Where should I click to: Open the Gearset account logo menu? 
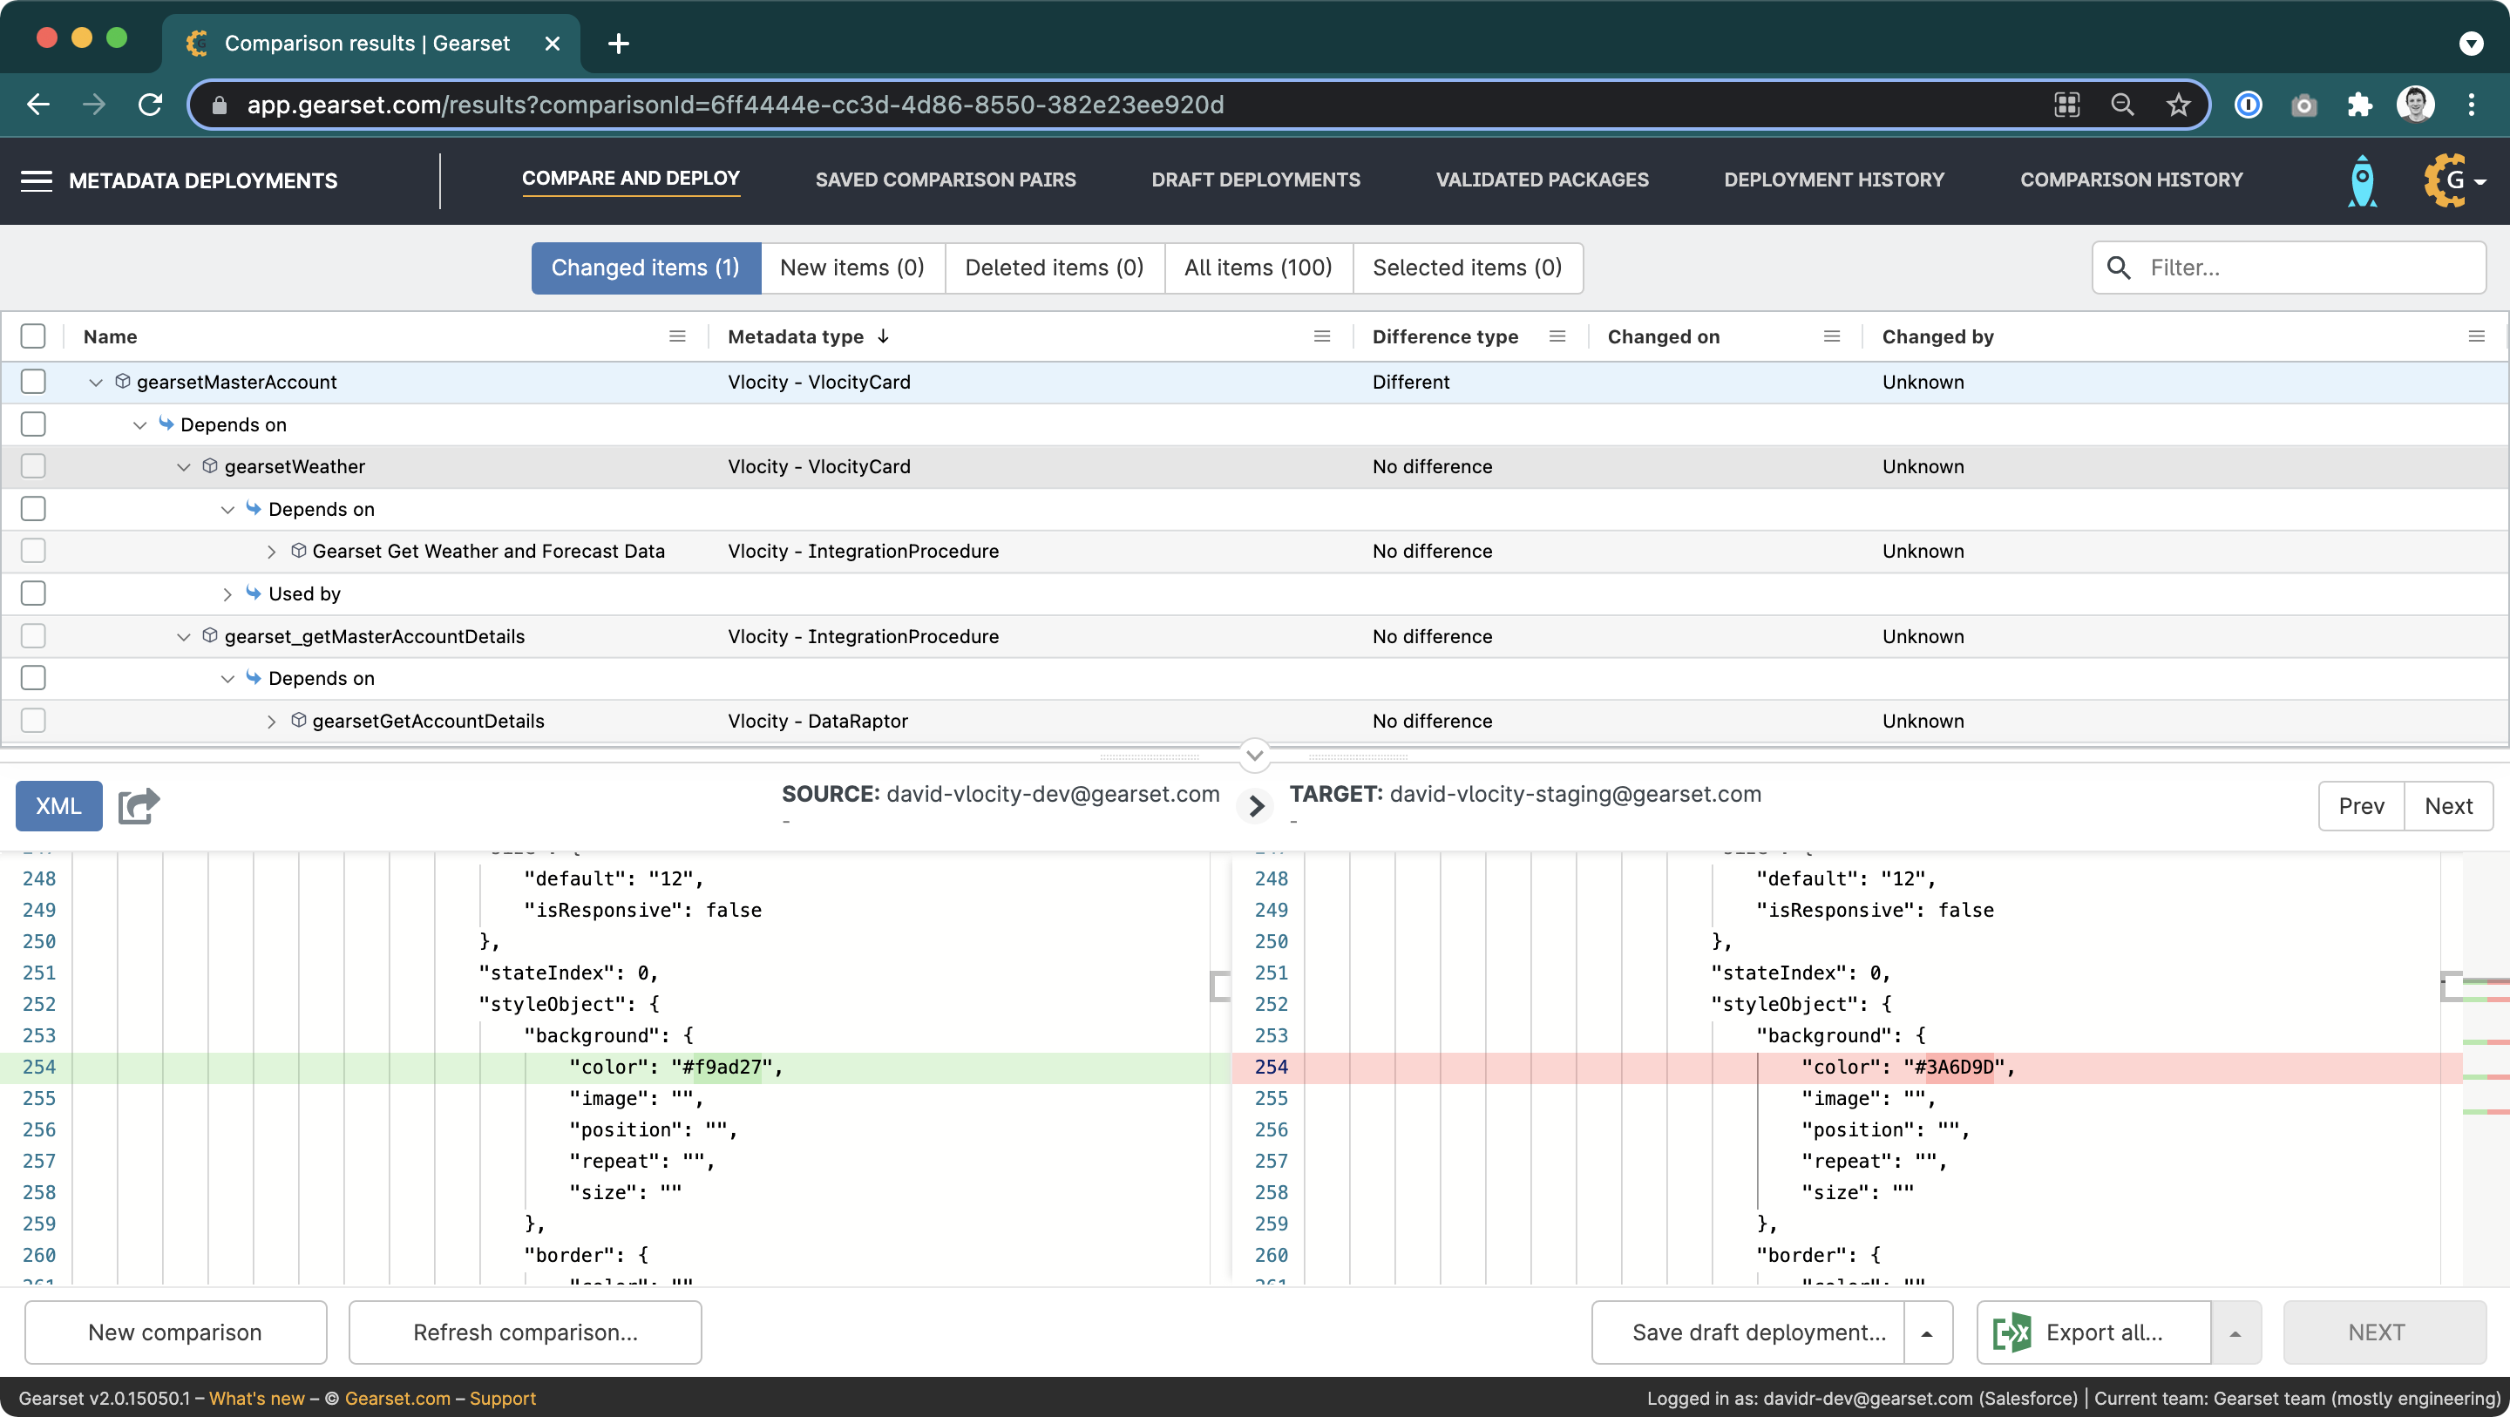2453,181
